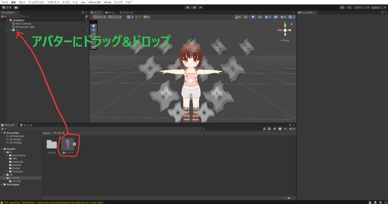Select Main Camera in Hierarchy
The width and height of the screenshot is (388, 204).
[23, 23]
